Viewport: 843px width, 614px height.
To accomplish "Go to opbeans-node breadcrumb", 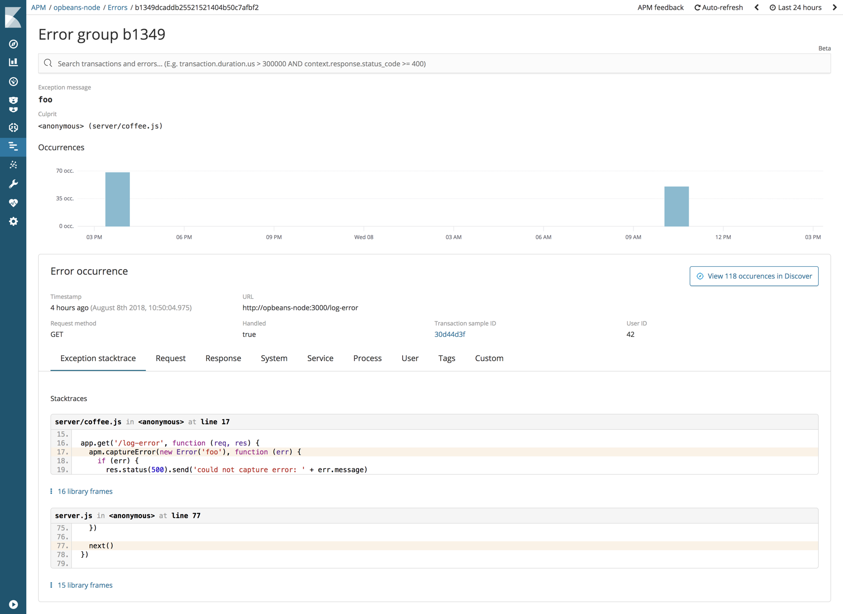I will tap(77, 7).
